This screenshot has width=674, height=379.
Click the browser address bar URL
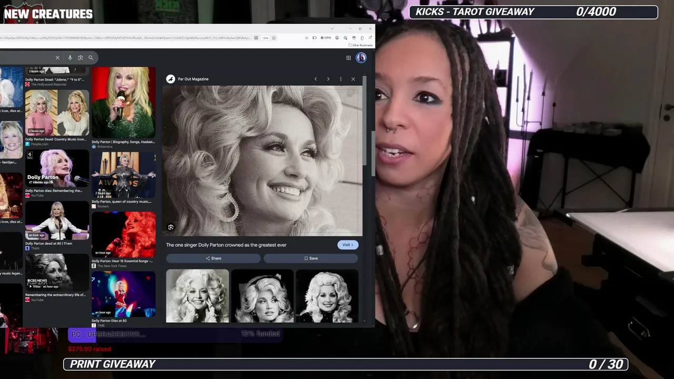pos(125,38)
